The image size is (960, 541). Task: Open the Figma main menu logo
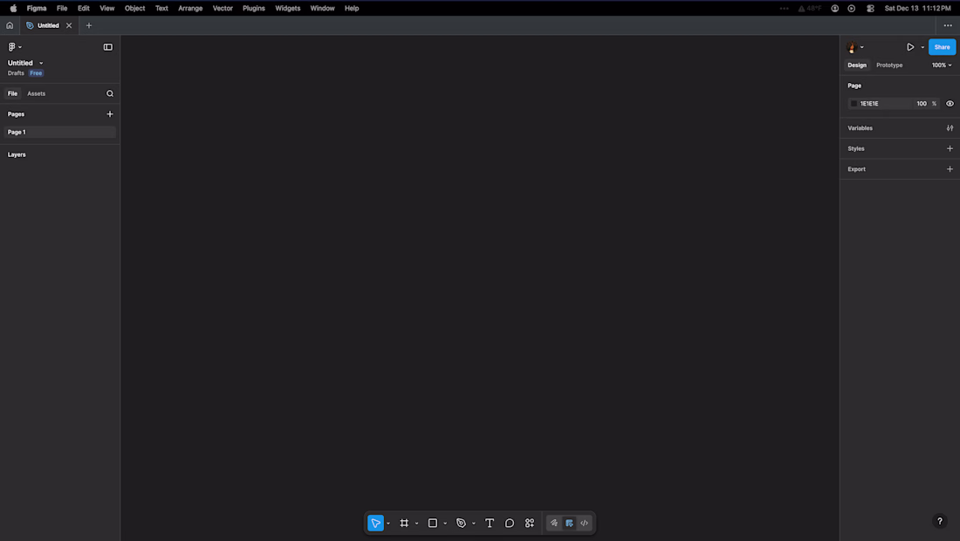tap(14, 47)
